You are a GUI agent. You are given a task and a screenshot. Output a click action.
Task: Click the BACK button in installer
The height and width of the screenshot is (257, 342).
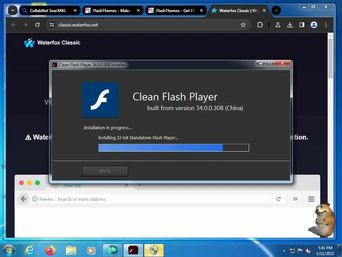(x=105, y=171)
